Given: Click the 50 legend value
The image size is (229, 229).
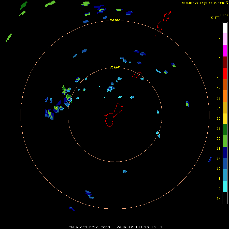Looking at the screenshot, I should click(219, 68).
